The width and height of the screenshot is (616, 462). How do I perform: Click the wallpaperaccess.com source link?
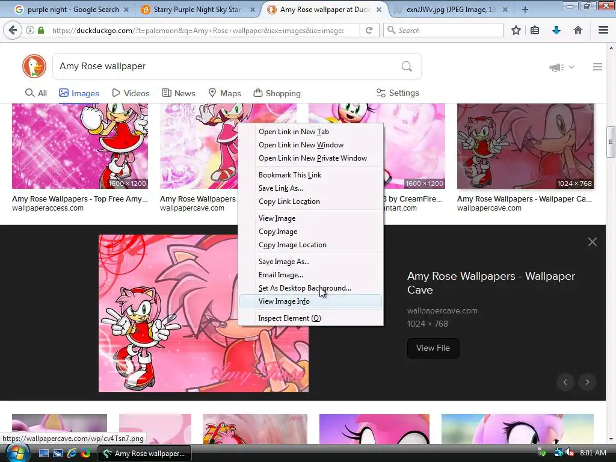48,208
